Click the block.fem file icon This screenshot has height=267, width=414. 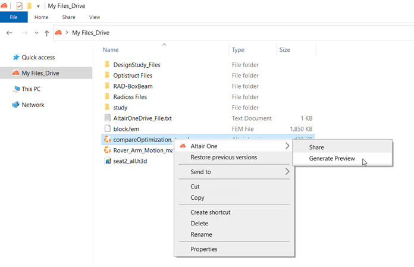107,129
